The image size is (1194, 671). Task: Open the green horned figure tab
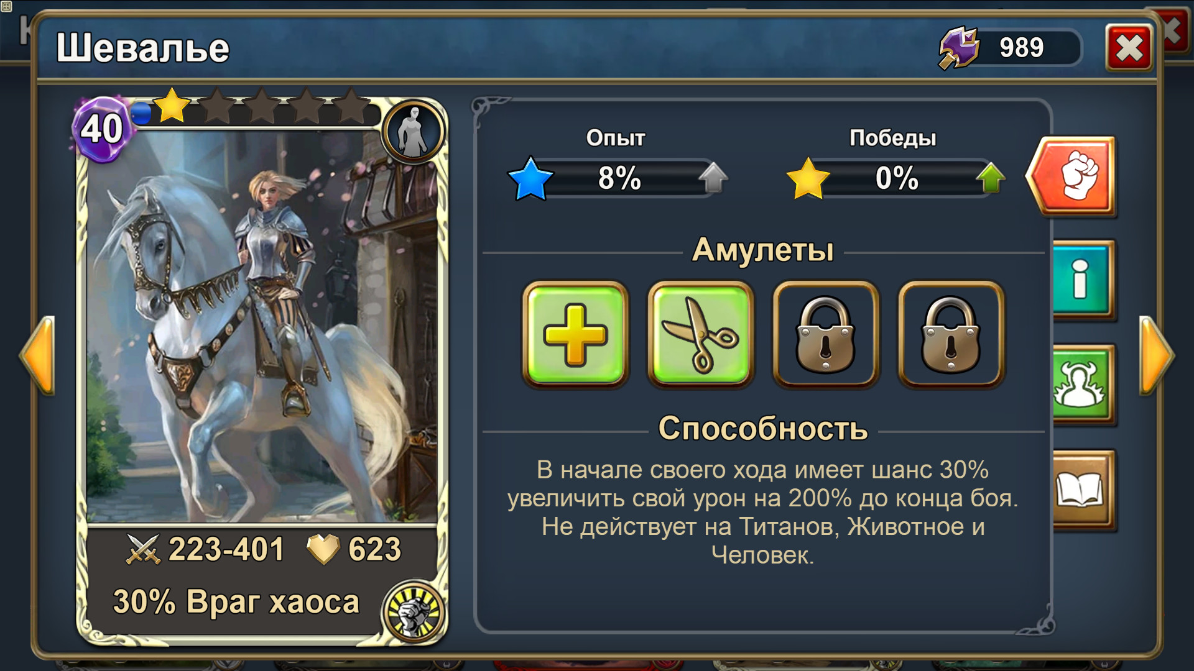point(1083,385)
